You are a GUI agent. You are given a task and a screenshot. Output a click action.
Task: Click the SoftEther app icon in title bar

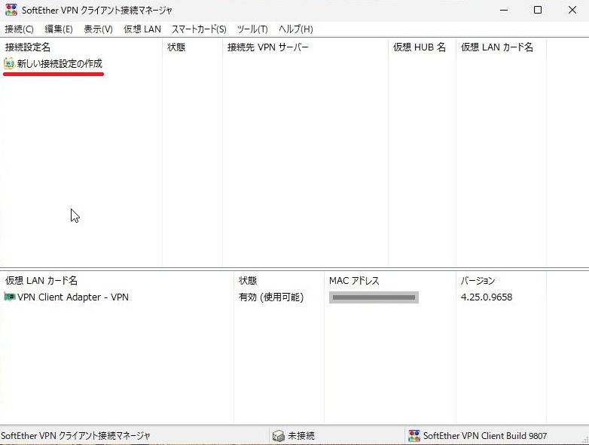[x=11, y=10]
